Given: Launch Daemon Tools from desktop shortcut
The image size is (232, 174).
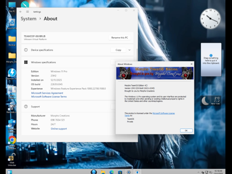Looking at the screenshot, I should pos(12,74).
